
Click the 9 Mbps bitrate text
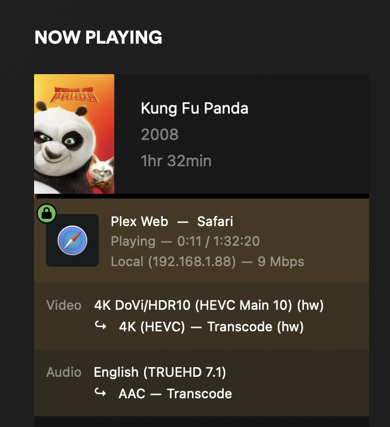[x=284, y=261]
